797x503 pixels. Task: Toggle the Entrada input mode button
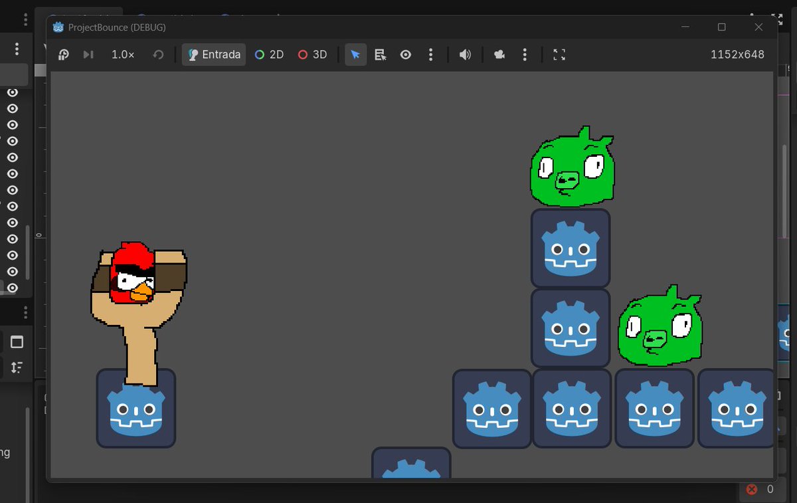pyautogui.click(x=214, y=54)
